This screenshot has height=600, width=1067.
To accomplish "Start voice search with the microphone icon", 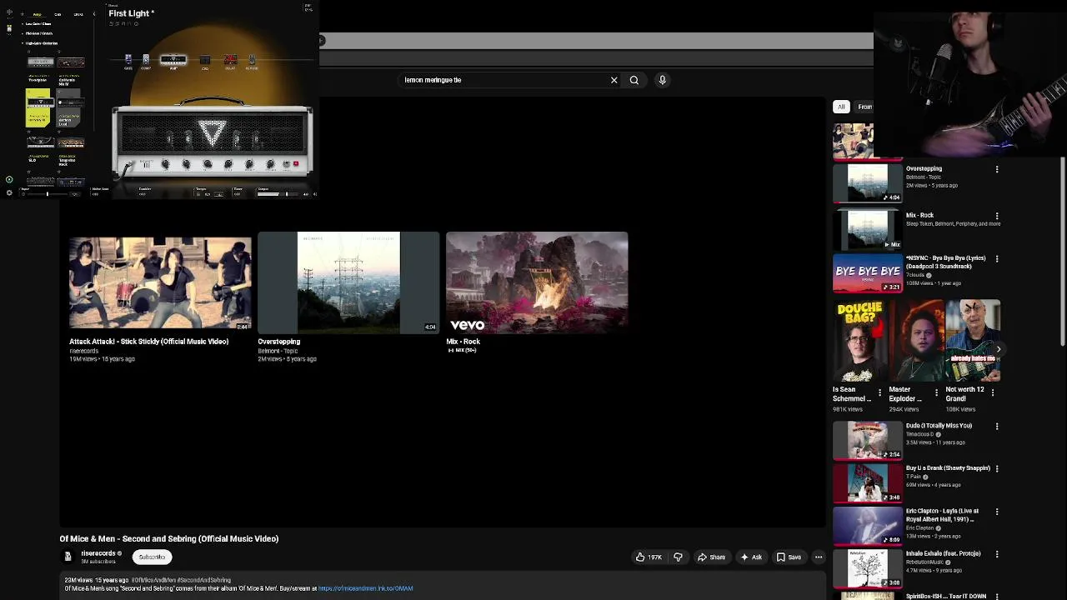I will [663, 80].
